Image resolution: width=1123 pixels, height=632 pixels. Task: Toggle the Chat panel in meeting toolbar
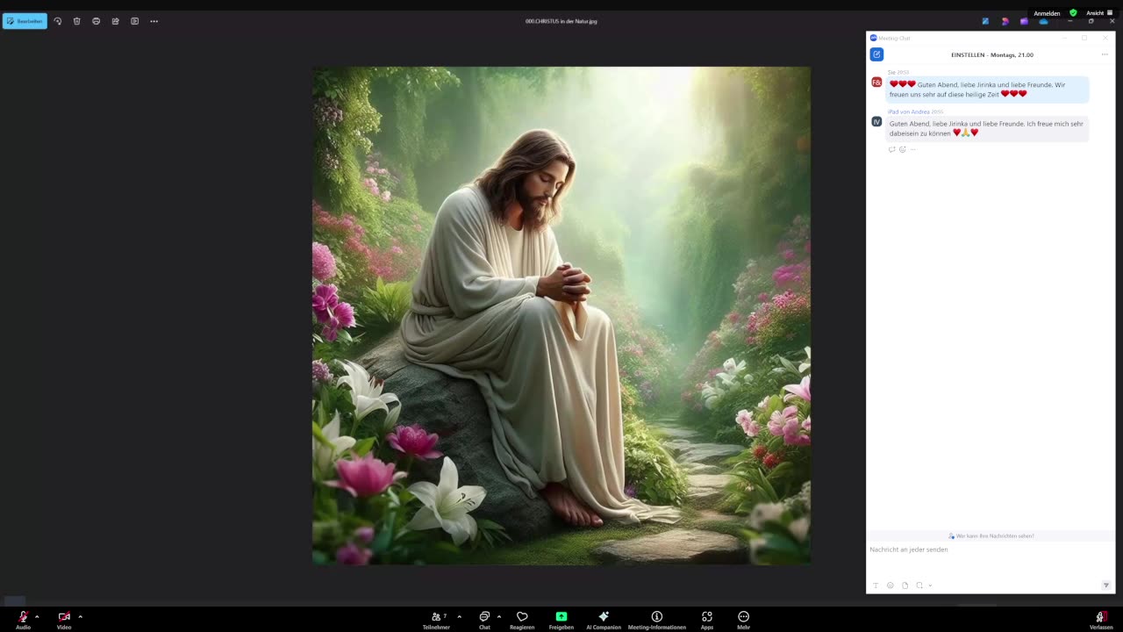pyautogui.click(x=484, y=620)
